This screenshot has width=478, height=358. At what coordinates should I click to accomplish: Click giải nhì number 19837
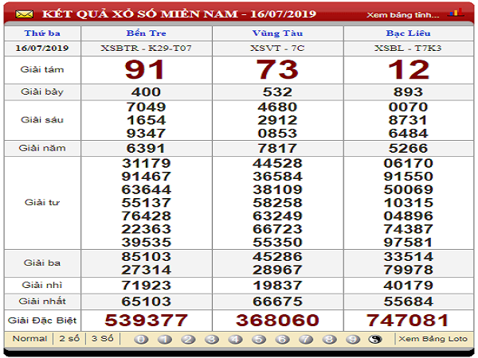tap(277, 286)
